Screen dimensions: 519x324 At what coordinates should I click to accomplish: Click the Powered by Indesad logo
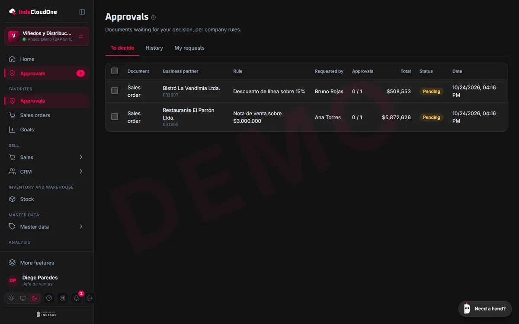47,314
